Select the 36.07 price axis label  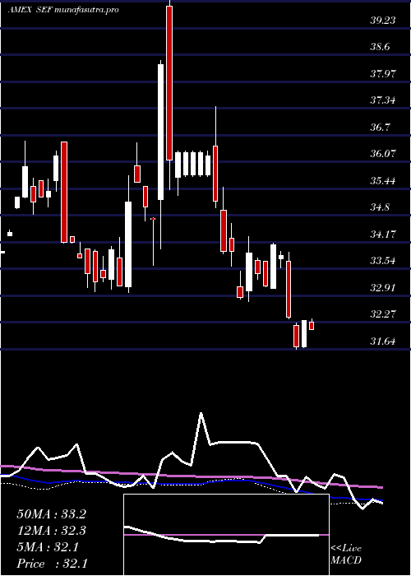[383, 154]
